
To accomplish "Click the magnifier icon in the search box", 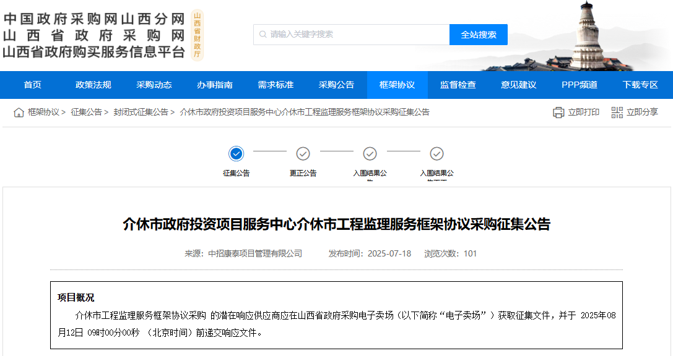I will point(263,34).
